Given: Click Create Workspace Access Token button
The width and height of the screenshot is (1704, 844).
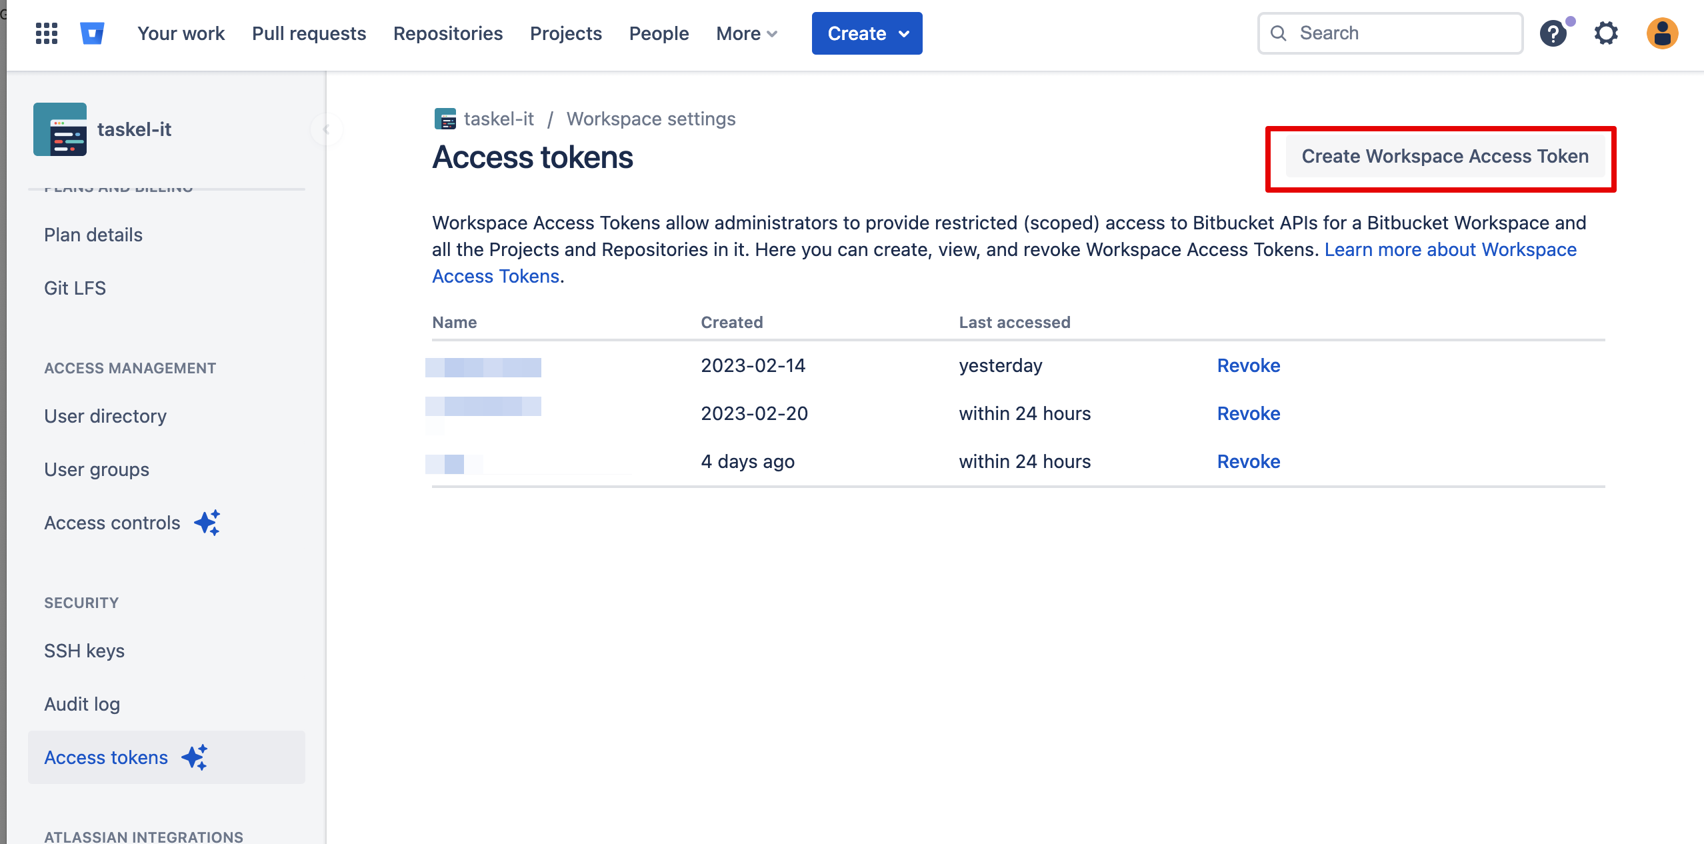Looking at the screenshot, I should tap(1445, 157).
